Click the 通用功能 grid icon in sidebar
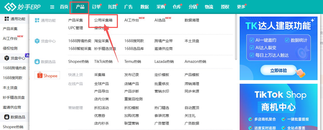This screenshot has width=323, height=130. pos(7,19)
